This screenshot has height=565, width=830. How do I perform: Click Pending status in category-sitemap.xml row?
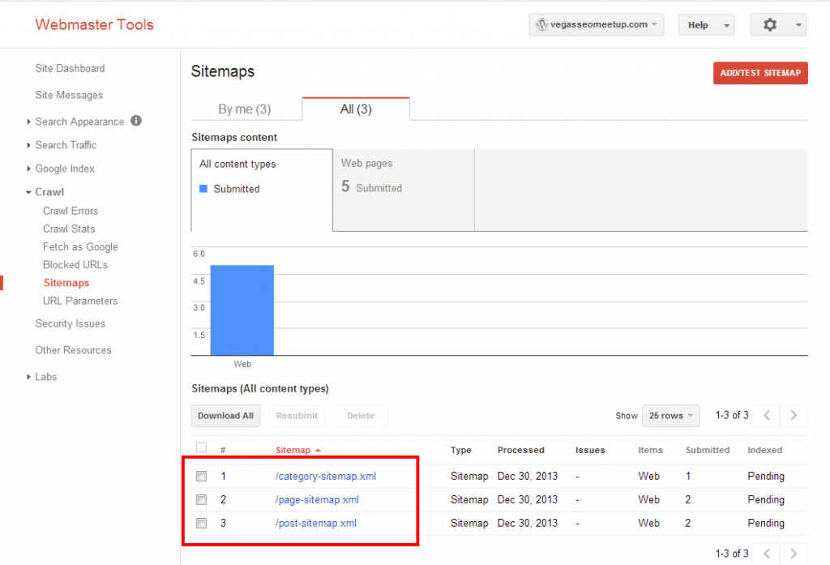tap(766, 476)
